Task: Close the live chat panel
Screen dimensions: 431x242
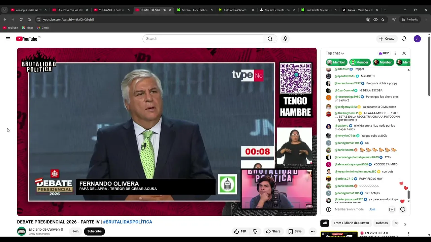Action: tap(404, 53)
